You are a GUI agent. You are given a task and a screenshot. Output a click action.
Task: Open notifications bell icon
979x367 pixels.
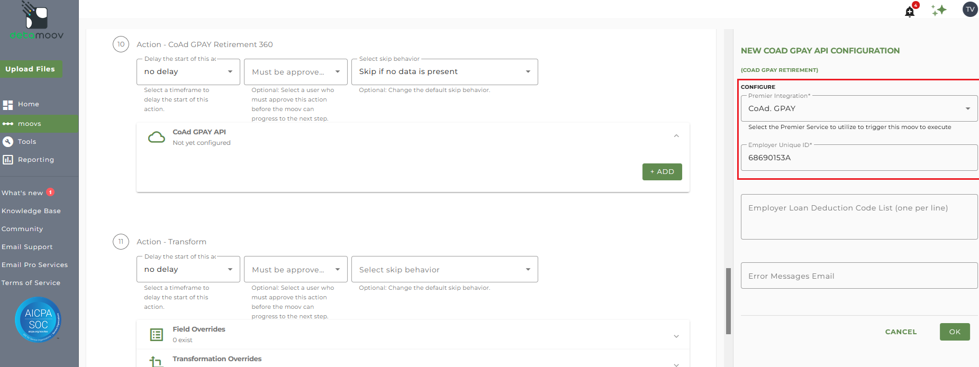tap(910, 12)
